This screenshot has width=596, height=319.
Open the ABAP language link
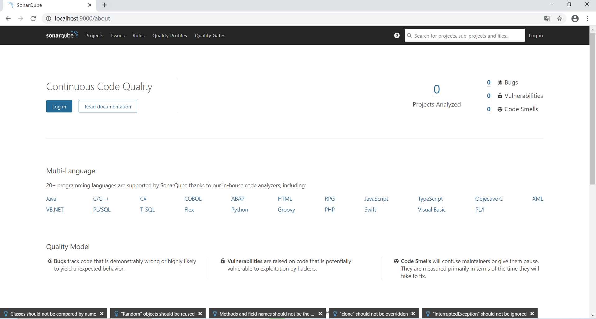(x=238, y=199)
